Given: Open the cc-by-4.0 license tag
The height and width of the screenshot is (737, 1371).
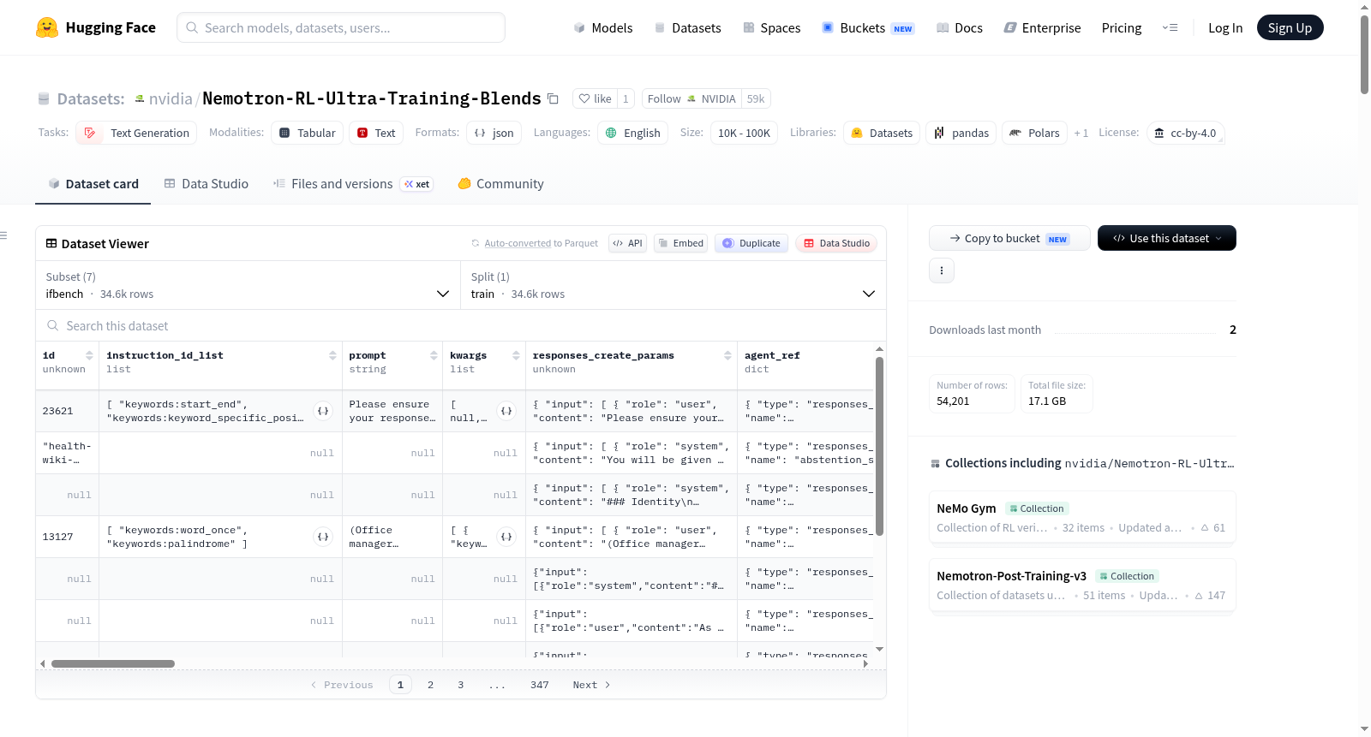Looking at the screenshot, I should (x=1185, y=133).
